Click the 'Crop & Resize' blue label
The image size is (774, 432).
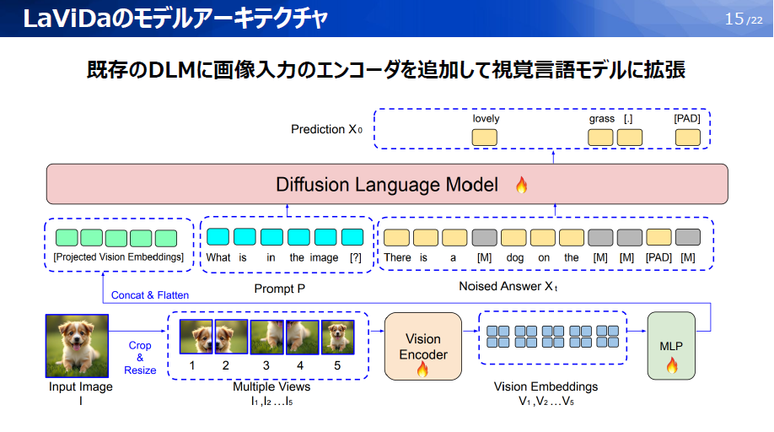pos(140,358)
